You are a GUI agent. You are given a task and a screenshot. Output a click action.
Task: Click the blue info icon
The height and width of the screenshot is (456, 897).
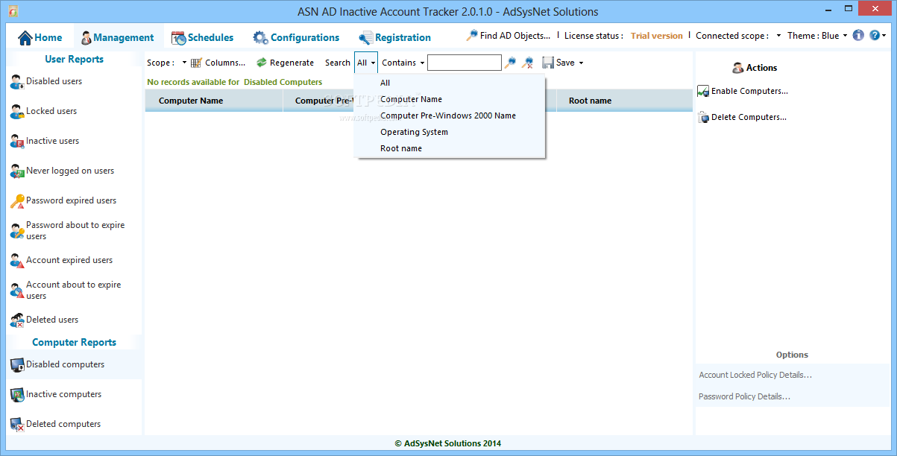click(x=858, y=35)
